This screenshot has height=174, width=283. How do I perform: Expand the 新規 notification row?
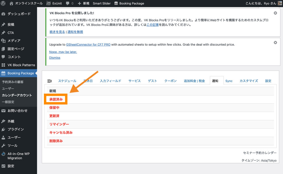coord(53,91)
